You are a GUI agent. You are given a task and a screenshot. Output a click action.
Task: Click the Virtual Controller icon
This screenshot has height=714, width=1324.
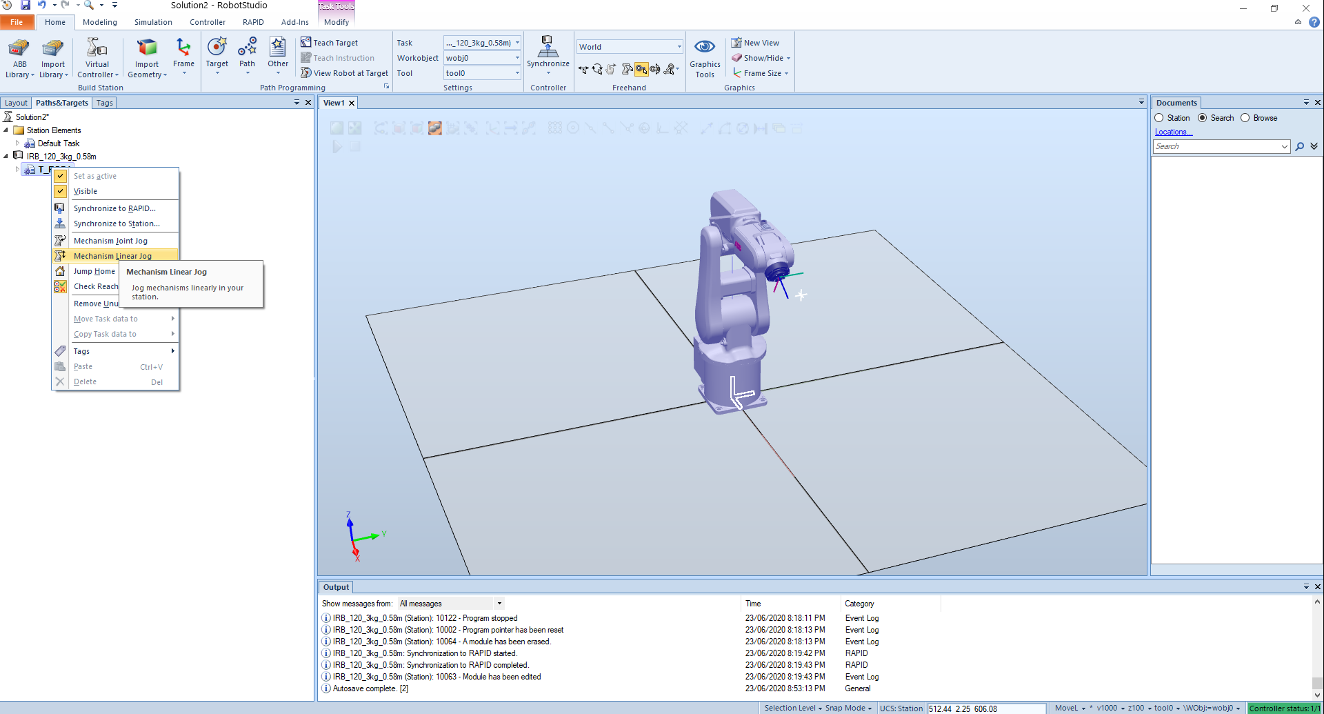97,48
